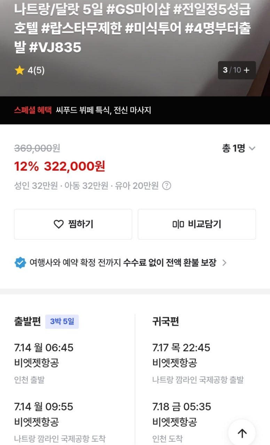
Task: Tap the 스페셜 혜택 special benefits banner
Action: [82, 110]
